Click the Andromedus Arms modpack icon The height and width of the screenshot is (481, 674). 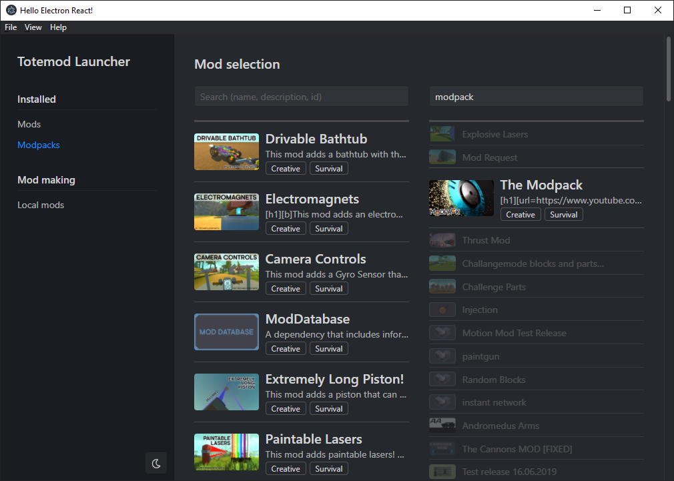[442, 425]
